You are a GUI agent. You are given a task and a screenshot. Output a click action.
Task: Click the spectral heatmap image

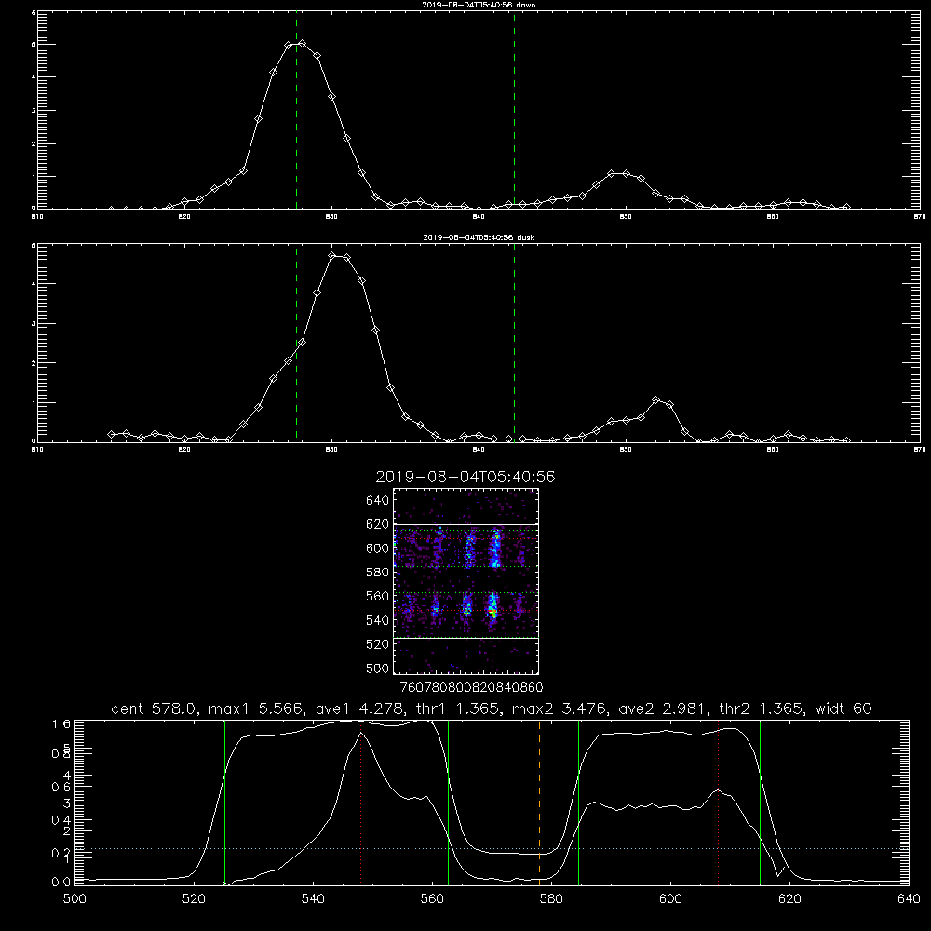(465, 581)
